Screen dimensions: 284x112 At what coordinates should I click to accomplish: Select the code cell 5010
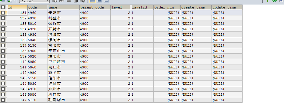click(x=37, y=24)
